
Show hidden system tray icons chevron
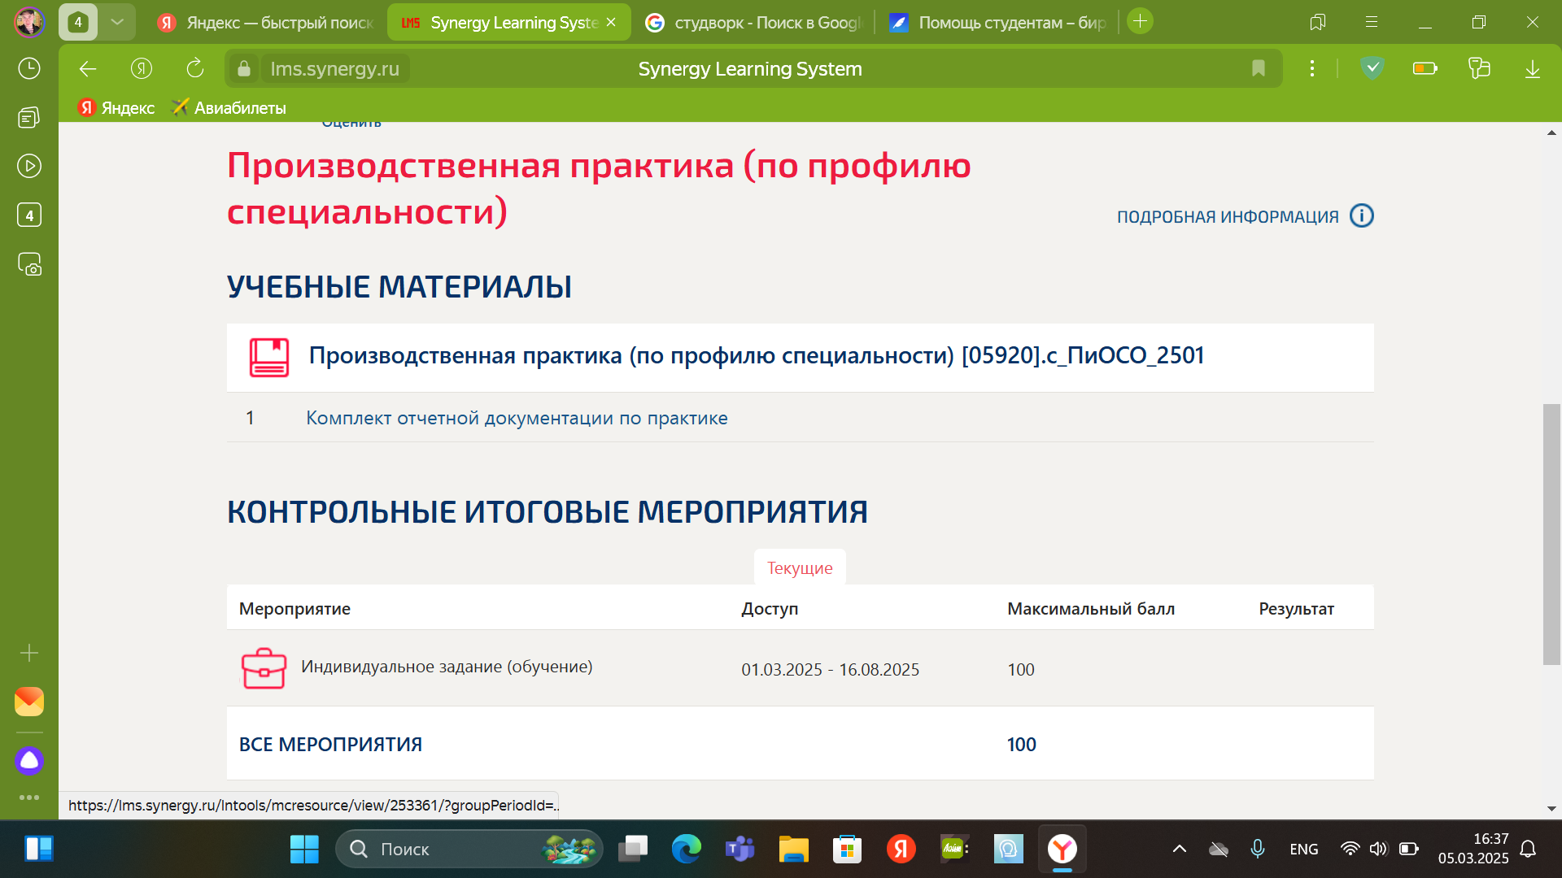click(1179, 849)
